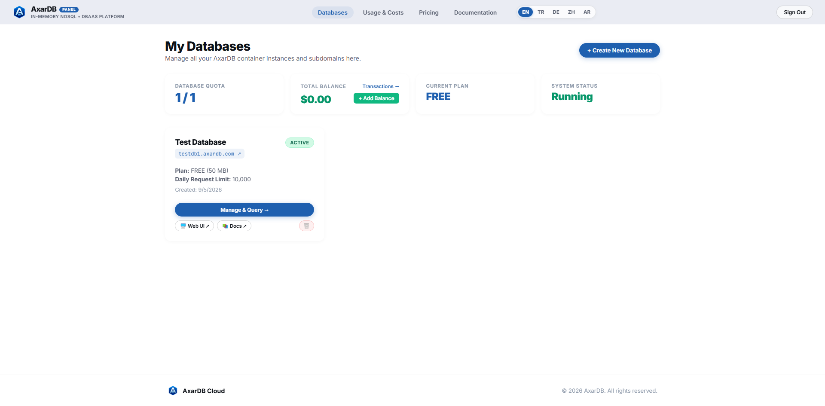This screenshot has width=825, height=406.
Task: Click the PANEL badge beside AxarDB
Action: 69,9
